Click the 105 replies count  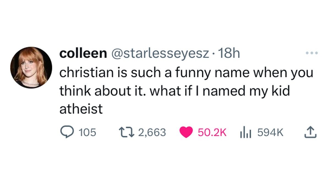tap(87, 133)
